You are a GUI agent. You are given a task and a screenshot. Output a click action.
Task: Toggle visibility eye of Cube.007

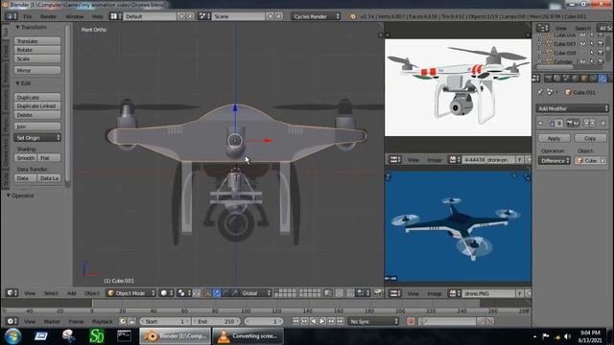point(582,44)
